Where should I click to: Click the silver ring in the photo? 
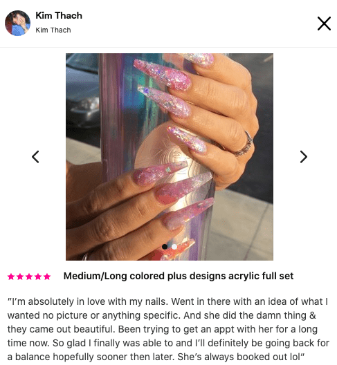(244, 146)
